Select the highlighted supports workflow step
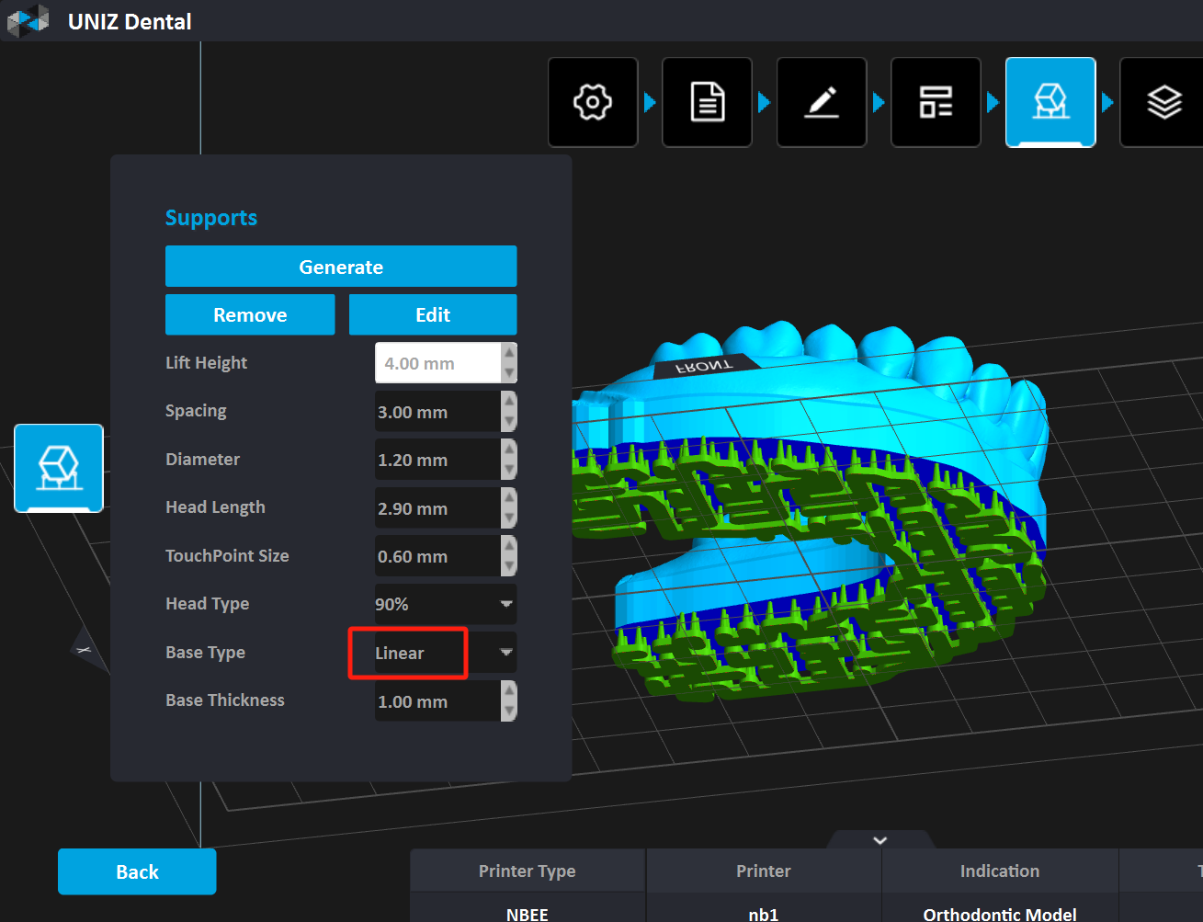1203x922 pixels. pos(1050,102)
